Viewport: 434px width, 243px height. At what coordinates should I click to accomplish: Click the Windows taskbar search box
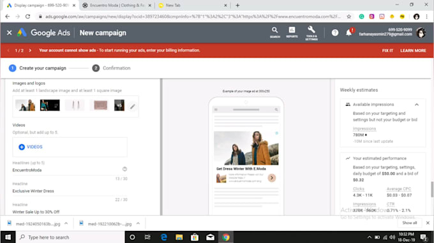point(70,237)
